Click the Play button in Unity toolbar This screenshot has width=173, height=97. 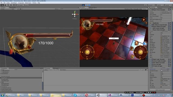pos(84,5)
